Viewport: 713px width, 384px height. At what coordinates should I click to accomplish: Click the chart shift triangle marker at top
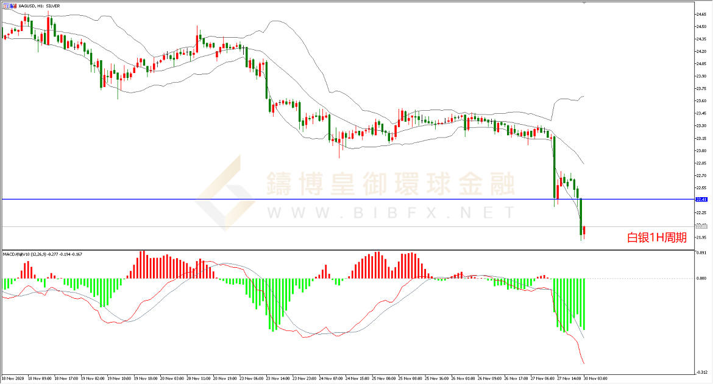pyautogui.click(x=585, y=4)
